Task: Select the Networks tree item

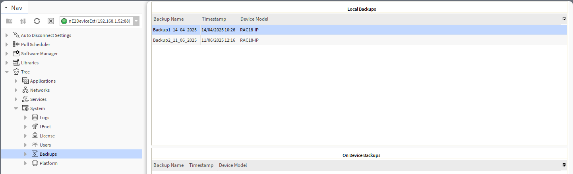Action: click(40, 90)
